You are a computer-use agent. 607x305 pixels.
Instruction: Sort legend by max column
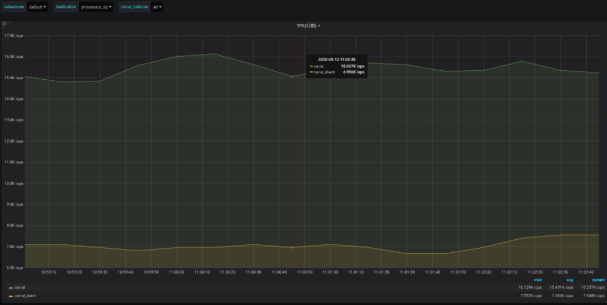point(538,279)
